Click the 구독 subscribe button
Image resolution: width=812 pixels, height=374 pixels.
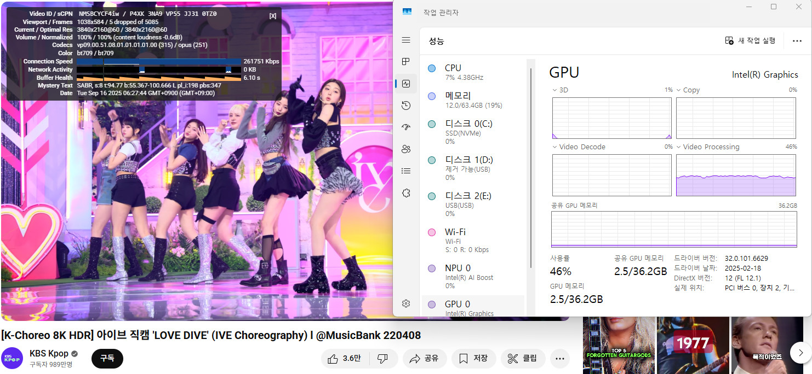click(107, 359)
